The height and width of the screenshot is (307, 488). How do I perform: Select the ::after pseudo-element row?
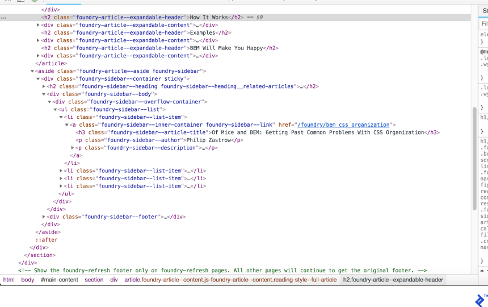(47, 240)
